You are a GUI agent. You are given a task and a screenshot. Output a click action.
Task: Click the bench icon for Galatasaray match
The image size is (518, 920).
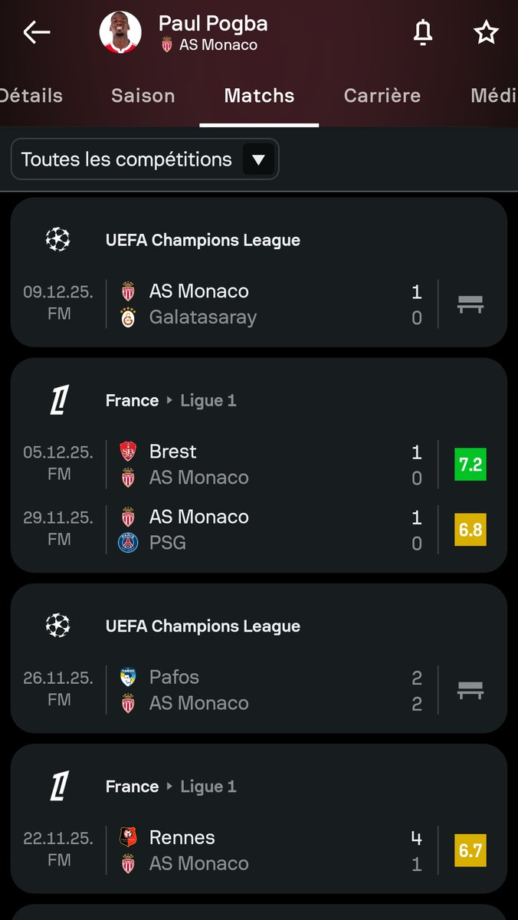pos(470,304)
